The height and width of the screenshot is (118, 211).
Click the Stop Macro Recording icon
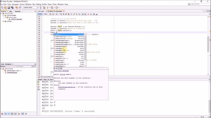point(91,14)
